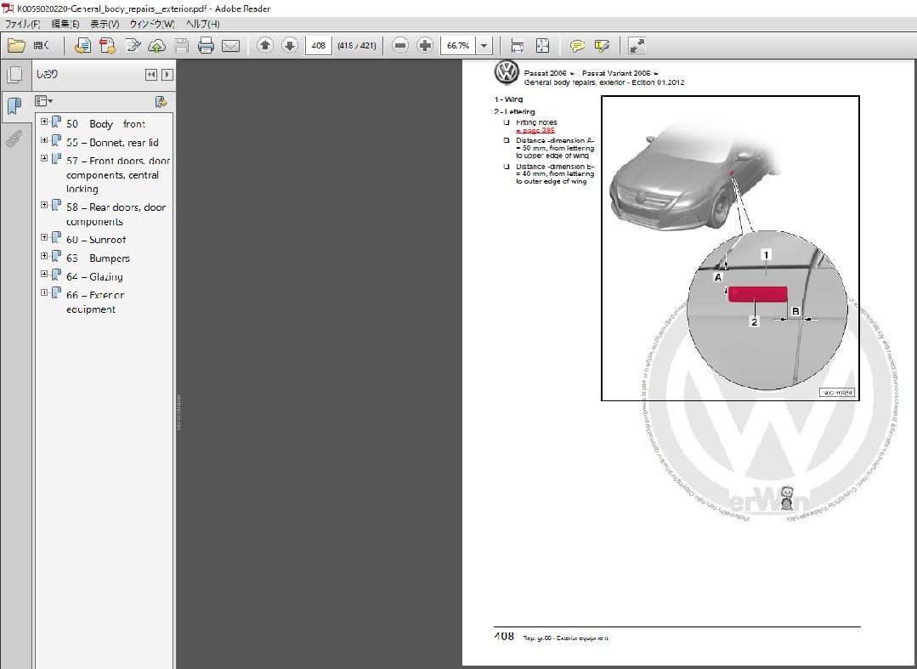Click the bookmarks pane right arrow
This screenshot has height=669, width=917.
(x=167, y=74)
